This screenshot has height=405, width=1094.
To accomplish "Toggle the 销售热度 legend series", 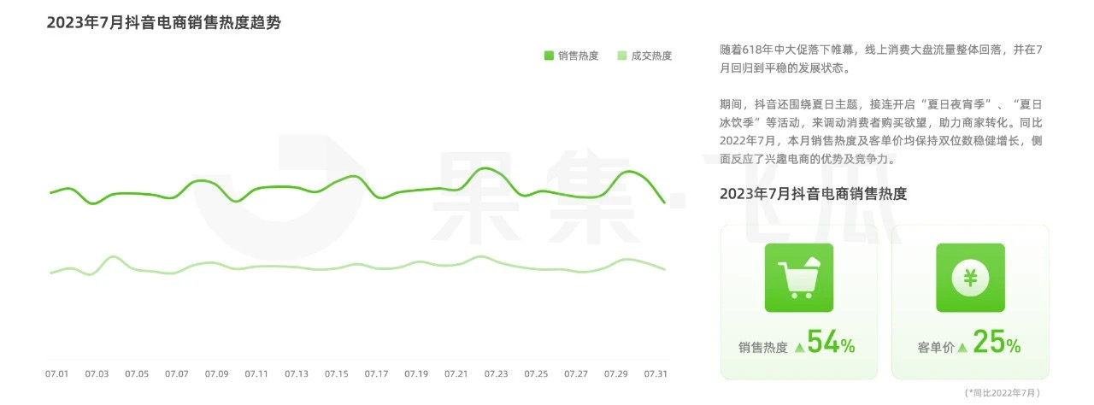I will click(571, 56).
